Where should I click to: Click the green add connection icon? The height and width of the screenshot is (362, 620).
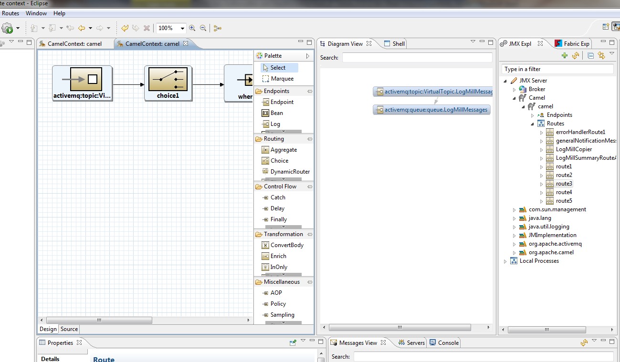tap(565, 56)
